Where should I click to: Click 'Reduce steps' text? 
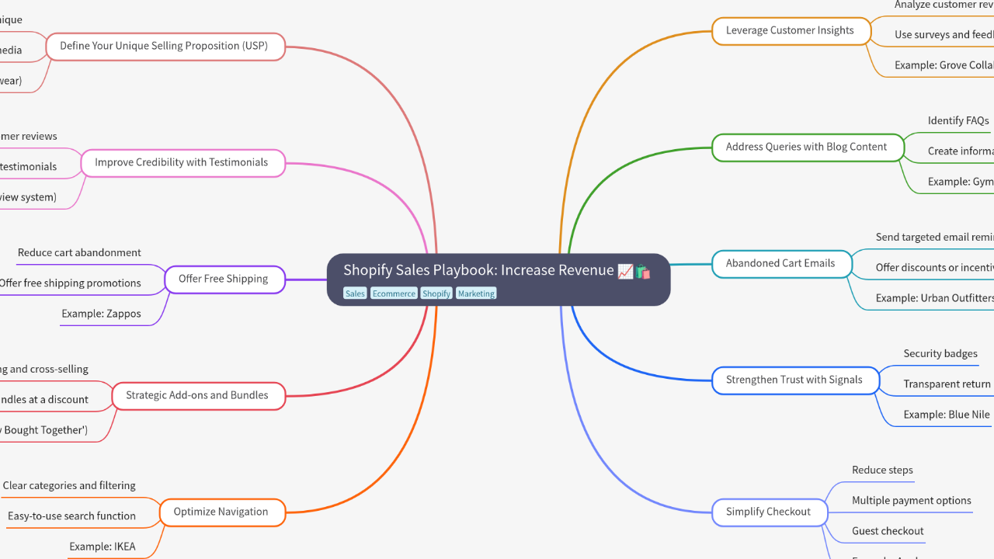[x=882, y=470]
